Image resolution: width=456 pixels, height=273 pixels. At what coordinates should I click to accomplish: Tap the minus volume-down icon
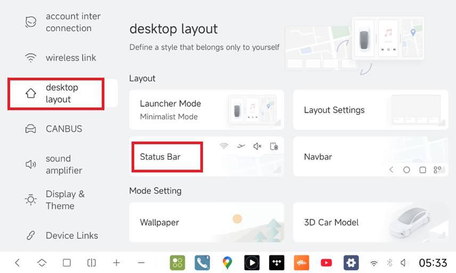pyautogui.click(x=141, y=262)
